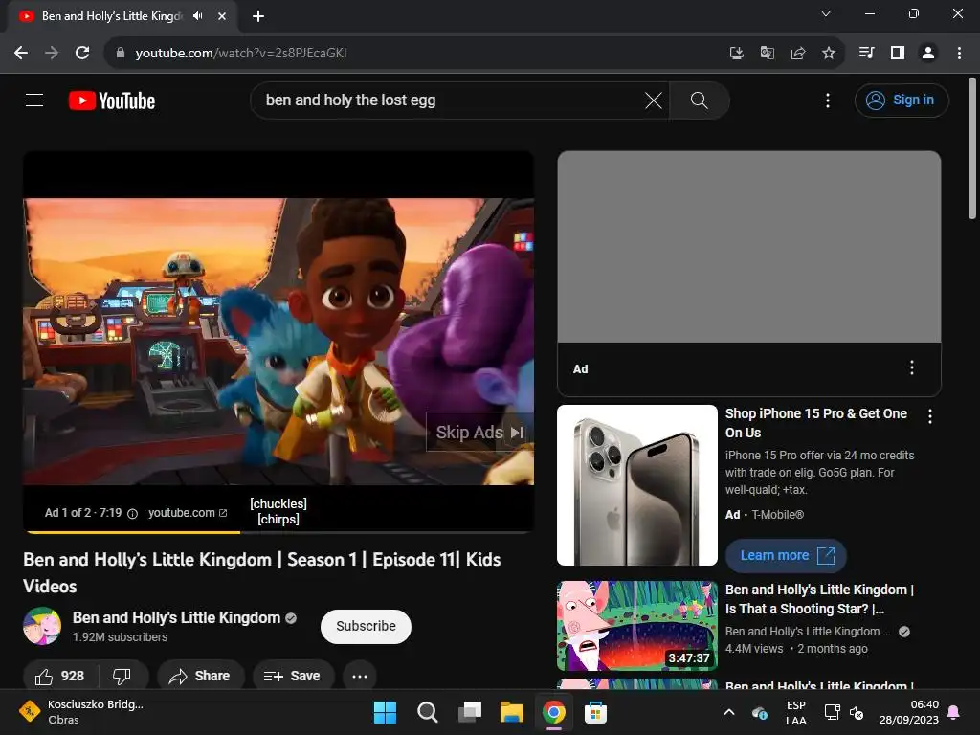Open Chrome three-dot menu

coord(959,54)
